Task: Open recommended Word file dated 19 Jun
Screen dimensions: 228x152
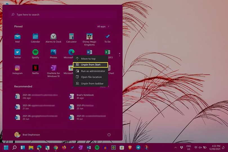Action: [87, 117]
